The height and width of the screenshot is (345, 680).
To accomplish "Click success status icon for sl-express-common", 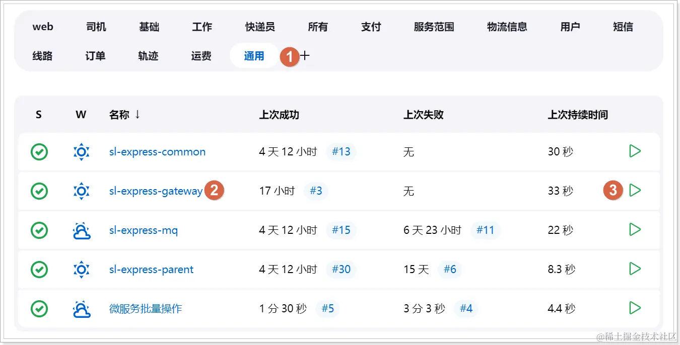I will coord(39,151).
